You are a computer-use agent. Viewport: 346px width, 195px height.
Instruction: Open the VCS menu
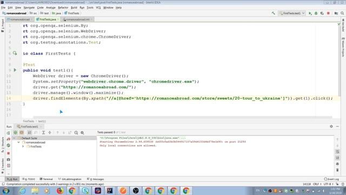[98, 8]
